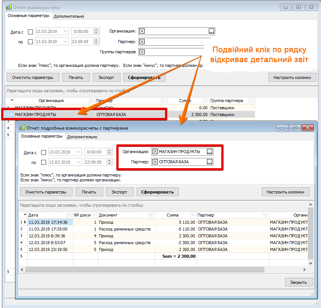Viewport: 321px width, 308px height.
Task: Open organization picker (...) in the back window
Action: (x=211, y=31)
